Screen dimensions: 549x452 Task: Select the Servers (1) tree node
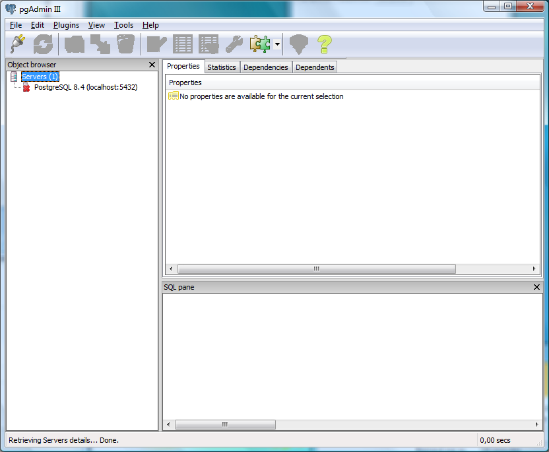(40, 77)
